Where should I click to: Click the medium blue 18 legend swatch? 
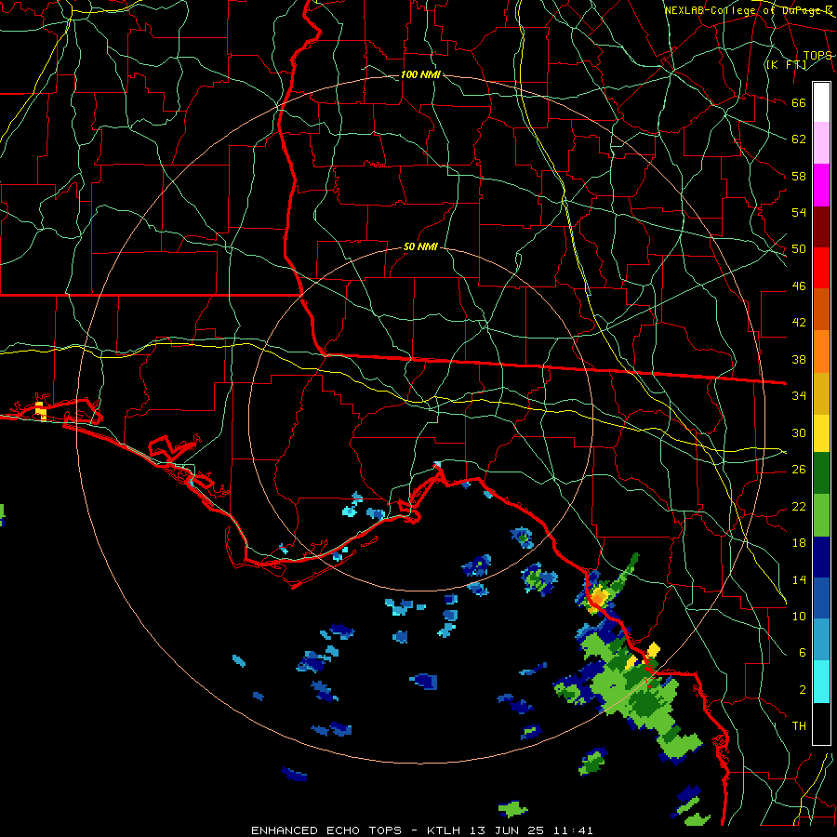coord(821,598)
